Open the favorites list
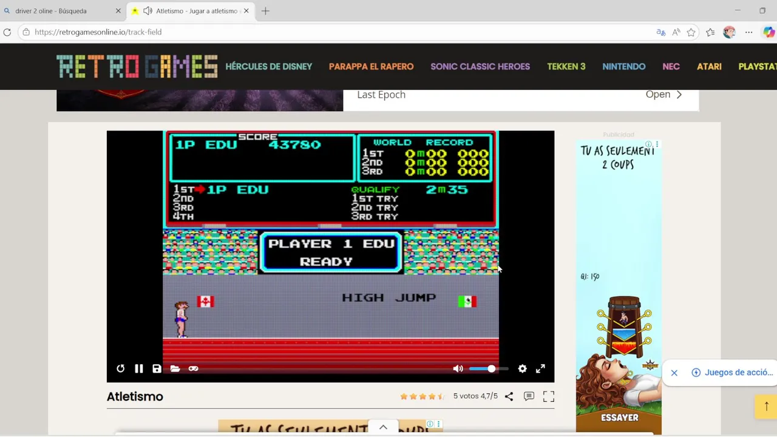Image resolution: width=777 pixels, height=437 pixels. [x=710, y=32]
